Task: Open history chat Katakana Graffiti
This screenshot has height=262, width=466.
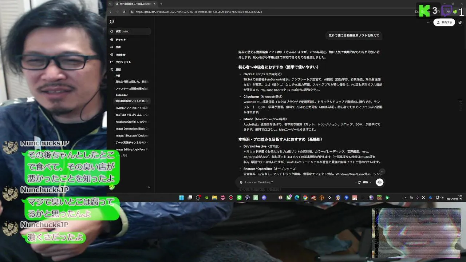Action: pyautogui.click(x=132, y=122)
